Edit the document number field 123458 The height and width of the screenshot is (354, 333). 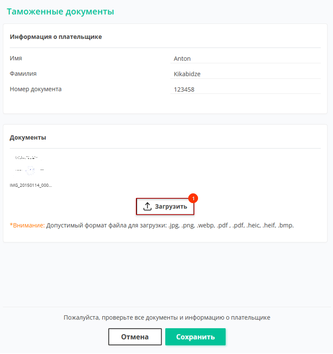click(246, 89)
